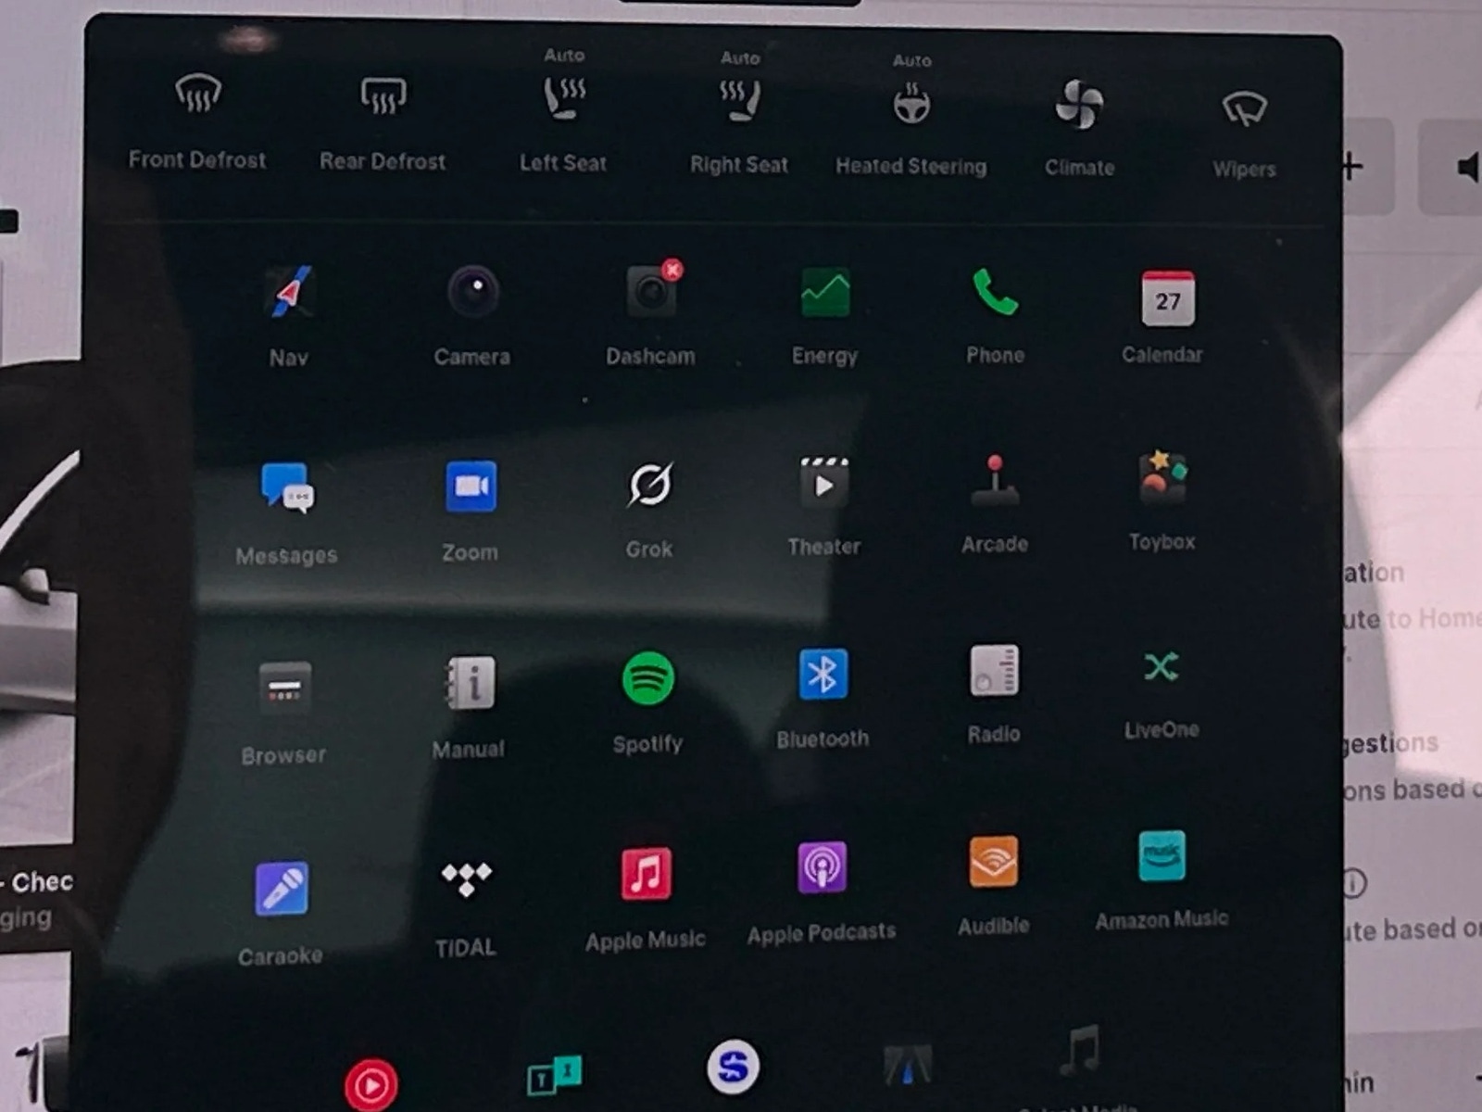Open the Caraoke app
The width and height of the screenshot is (1482, 1112).
(282, 889)
